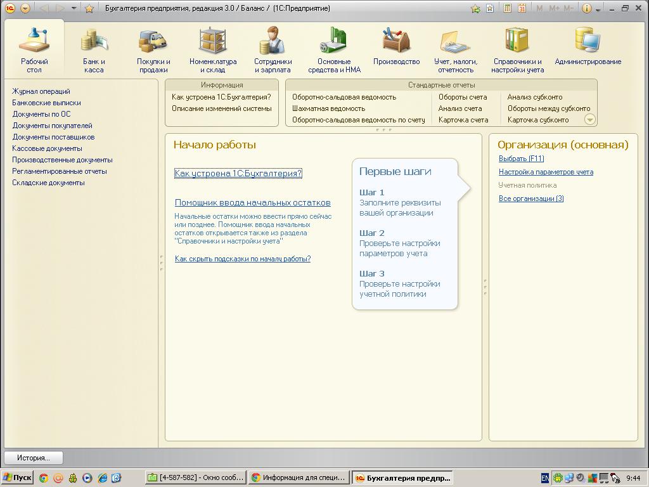Switch to the 'Информация для специ...' Chrome taskbar window

pyautogui.click(x=299, y=477)
